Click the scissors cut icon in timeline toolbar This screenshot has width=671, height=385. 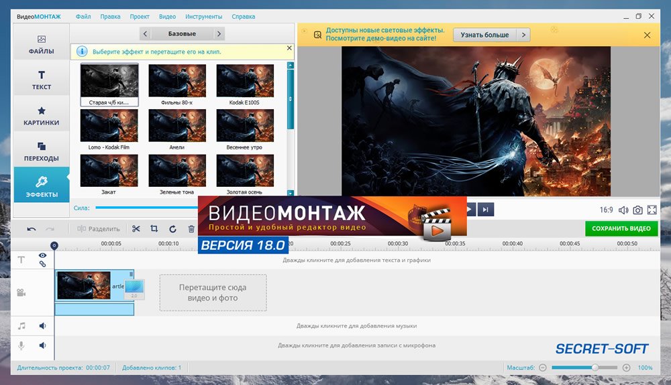pos(136,229)
